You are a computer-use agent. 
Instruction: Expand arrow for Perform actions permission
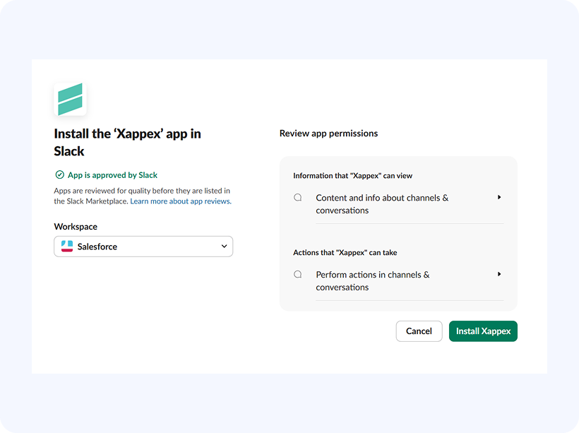pyautogui.click(x=499, y=274)
